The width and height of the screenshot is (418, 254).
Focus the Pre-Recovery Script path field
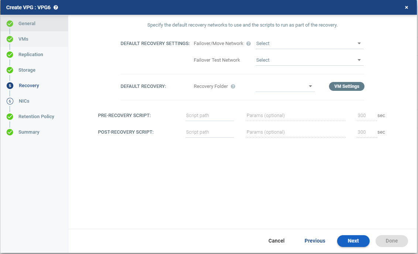(209, 116)
